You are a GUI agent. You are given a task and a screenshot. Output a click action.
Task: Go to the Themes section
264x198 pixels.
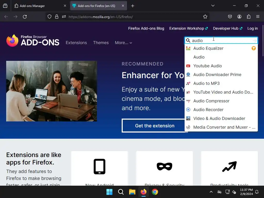[x=101, y=43]
